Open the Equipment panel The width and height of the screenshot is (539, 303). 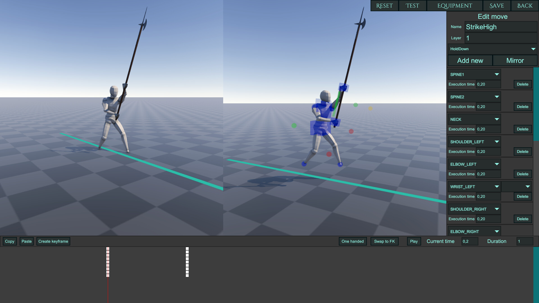coord(455,6)
